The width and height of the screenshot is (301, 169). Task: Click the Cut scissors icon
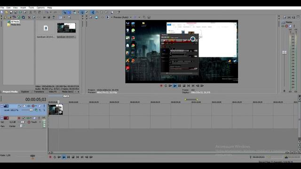point(31,12)
